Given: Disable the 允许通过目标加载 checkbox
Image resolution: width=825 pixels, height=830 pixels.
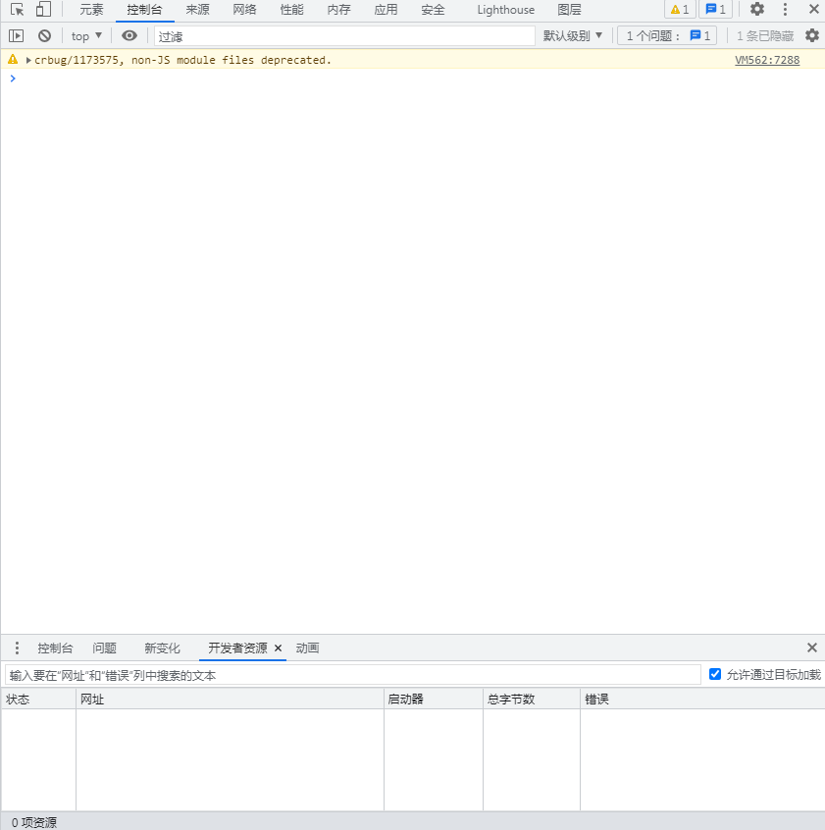Looking at the screenshot, I should [x=715, y=674].
